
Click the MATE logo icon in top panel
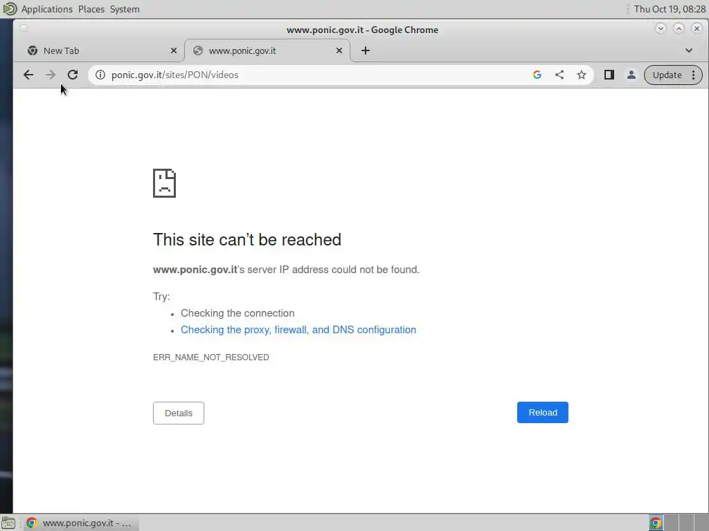coord(10,8)
